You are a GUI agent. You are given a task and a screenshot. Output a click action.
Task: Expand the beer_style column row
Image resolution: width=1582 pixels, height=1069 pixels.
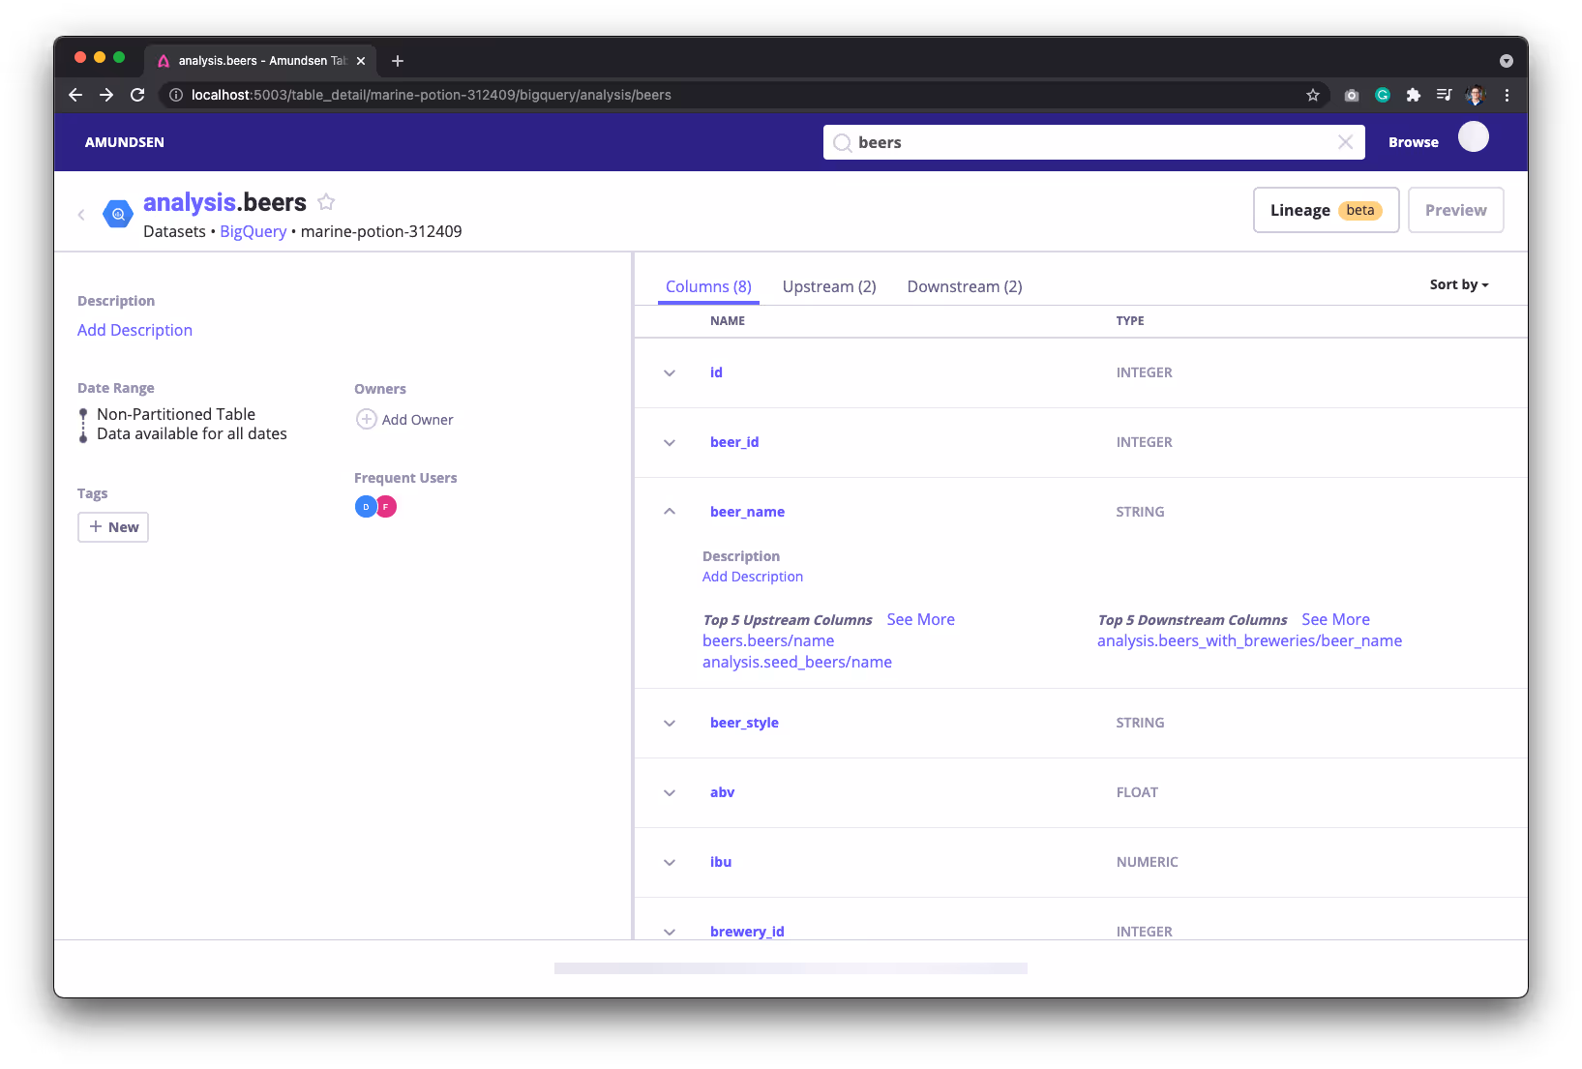point(670,723)
